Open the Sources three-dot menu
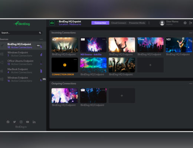 click(x=41, y=39)
